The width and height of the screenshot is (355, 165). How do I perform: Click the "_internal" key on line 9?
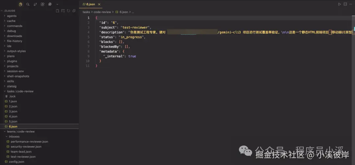(x=114, y=56)
